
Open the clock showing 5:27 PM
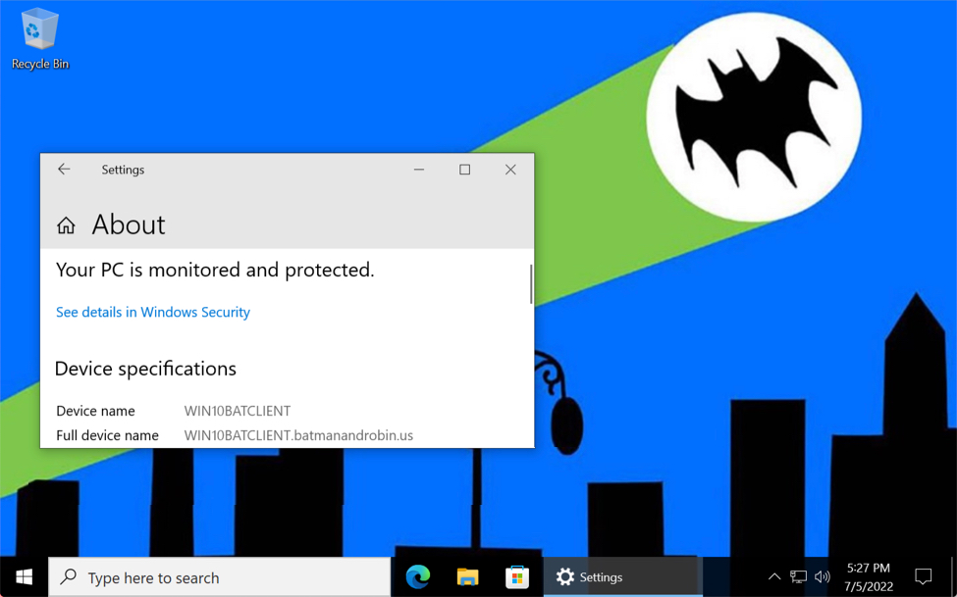click(869, 576)
